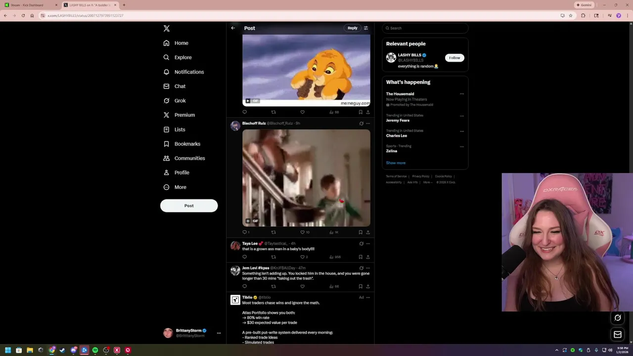Go back with the Post header arrow
633x356 pixels.
click(x=233, y=28)
